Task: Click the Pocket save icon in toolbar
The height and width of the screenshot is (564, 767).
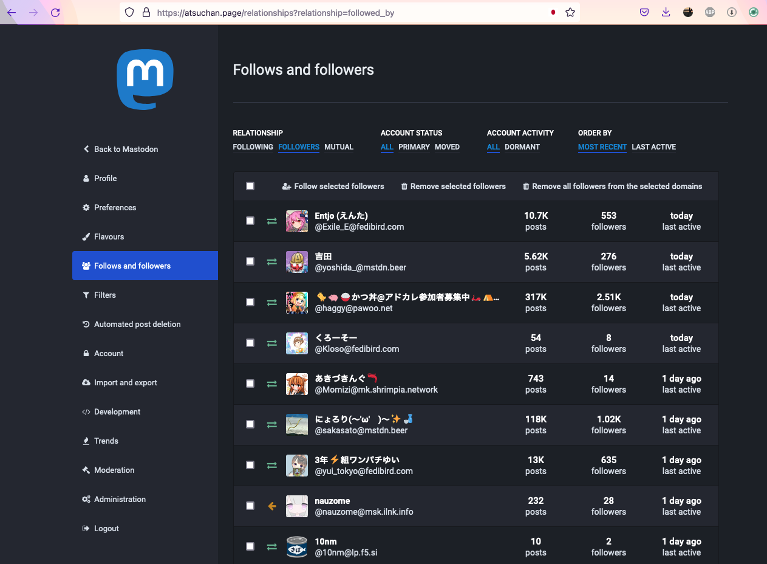Action: point(644,12)
